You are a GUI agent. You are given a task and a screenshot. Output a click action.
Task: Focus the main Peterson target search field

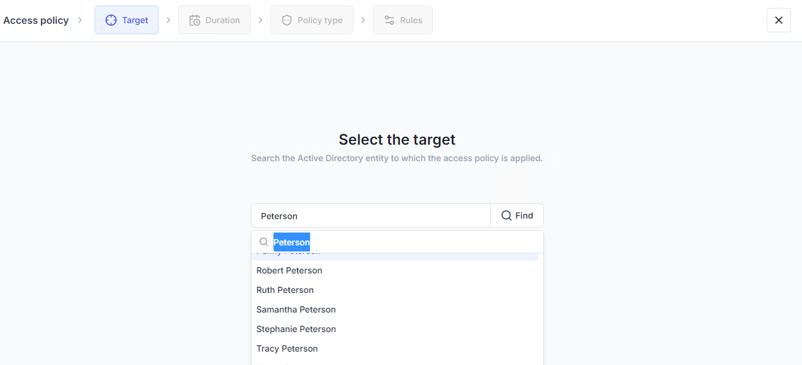coord(370,215)
